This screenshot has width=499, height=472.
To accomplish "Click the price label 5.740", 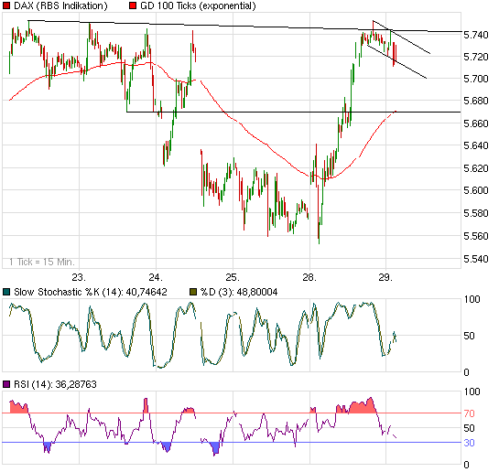I will coord(476,35).
